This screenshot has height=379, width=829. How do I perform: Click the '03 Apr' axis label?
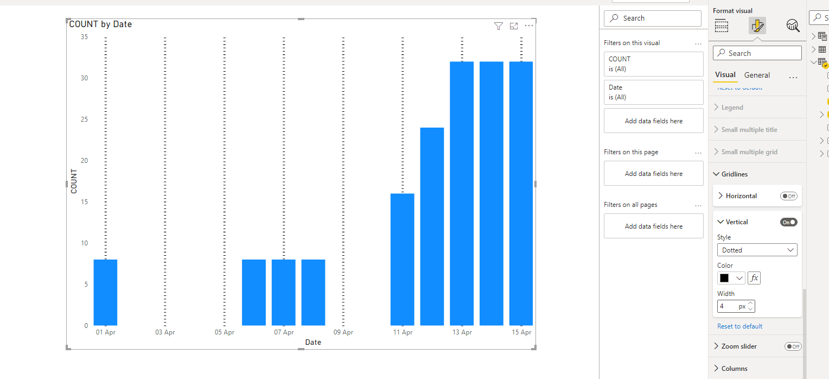[165, 332]
